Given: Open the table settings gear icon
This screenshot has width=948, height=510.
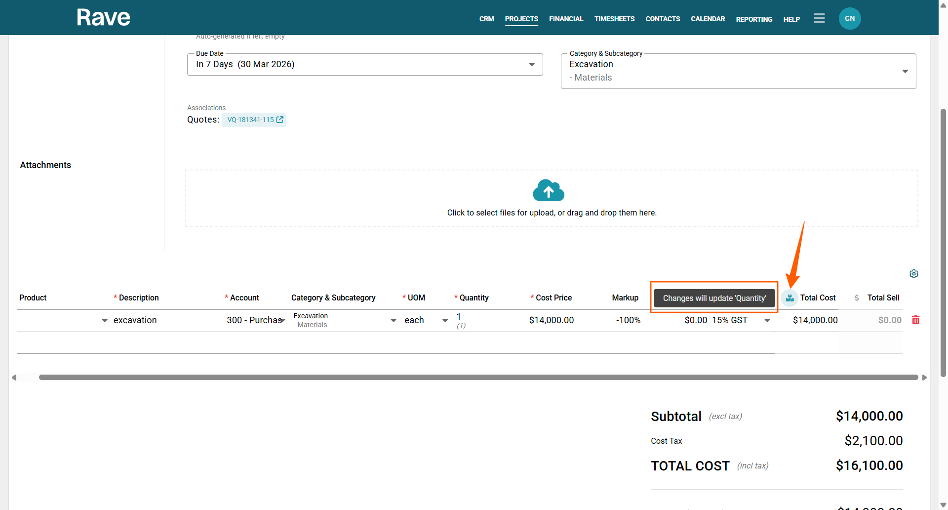Looking at the screenshot, I should 913,274.
